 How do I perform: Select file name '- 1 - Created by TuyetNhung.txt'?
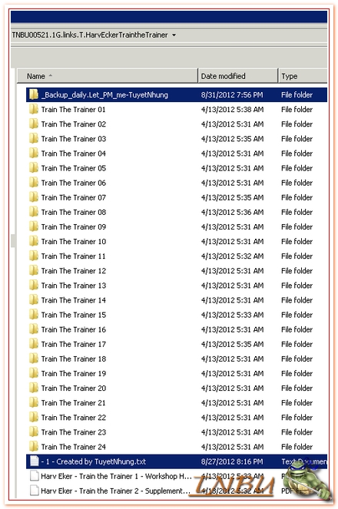pos(94,461)
